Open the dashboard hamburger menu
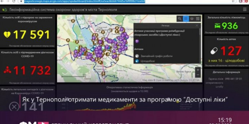 [245, 10]
